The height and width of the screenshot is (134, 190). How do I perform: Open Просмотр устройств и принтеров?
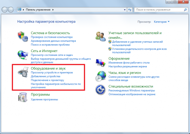click(52, 72)
